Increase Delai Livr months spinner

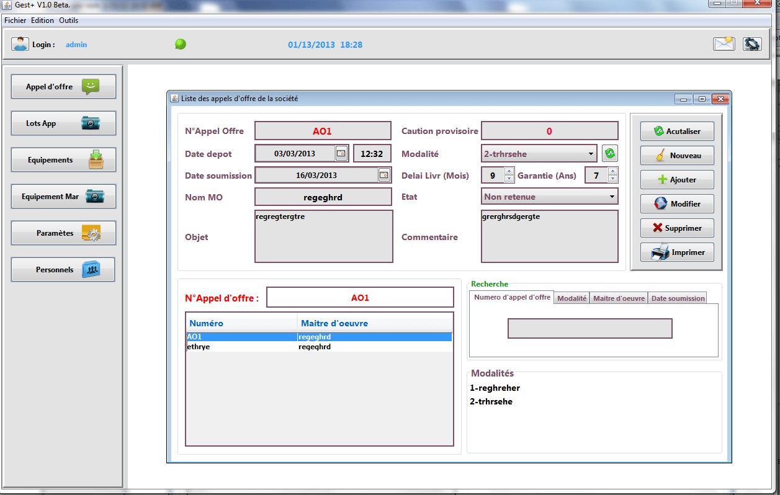click(x=509, y=171)
